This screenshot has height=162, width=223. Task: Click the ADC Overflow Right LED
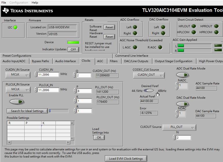[135, 33]
